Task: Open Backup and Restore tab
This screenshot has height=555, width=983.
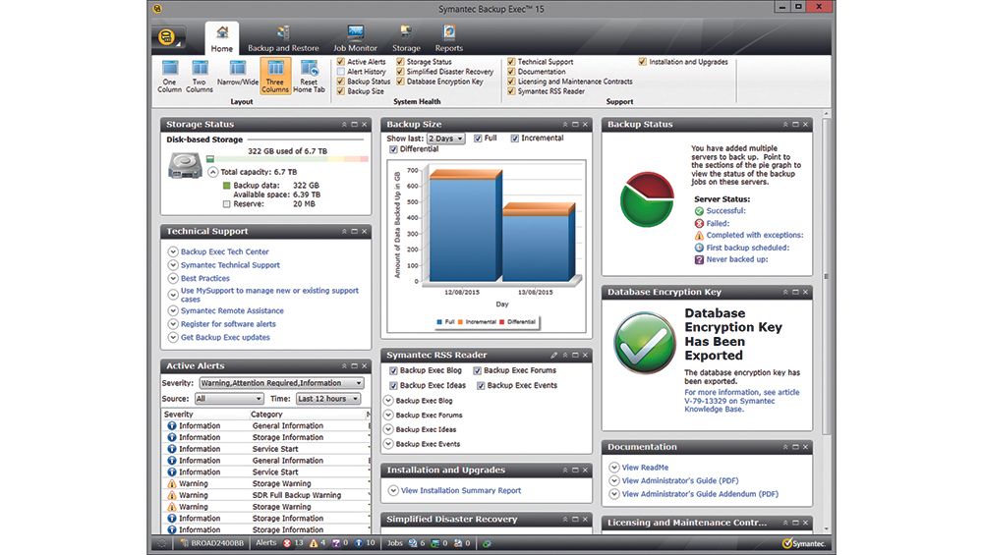Action: [x=283, y=39]
